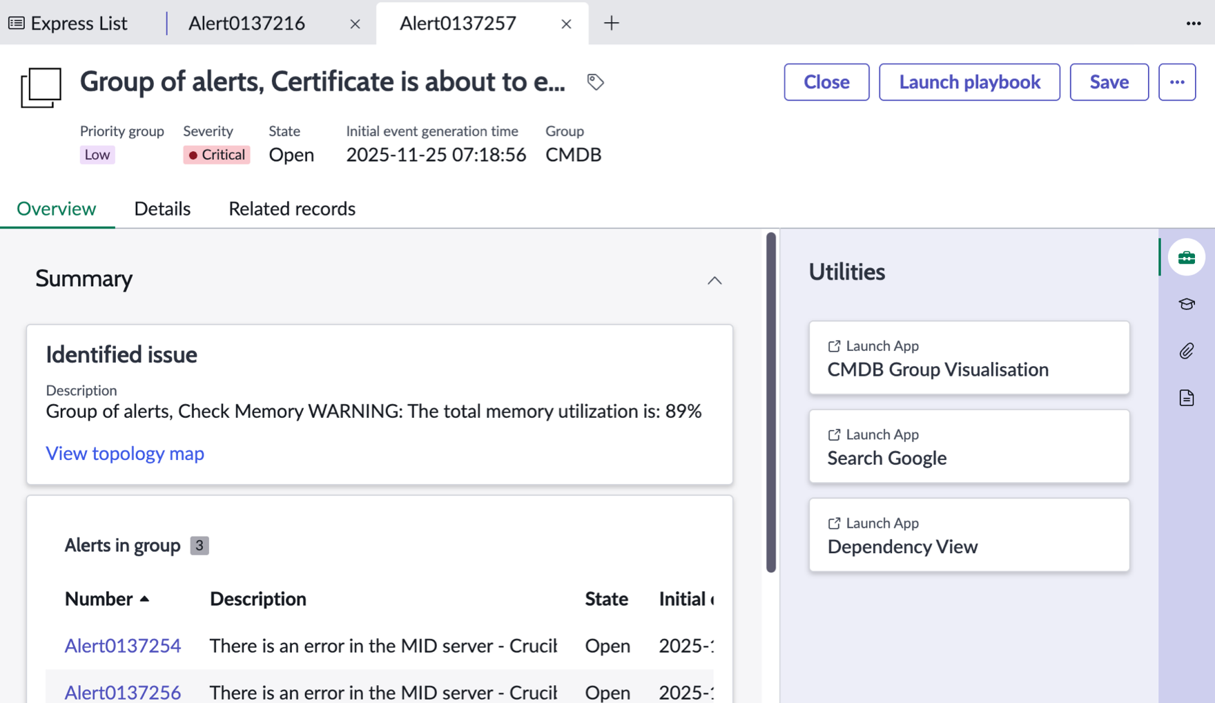Follow the View topology map link

click(125, 453)
